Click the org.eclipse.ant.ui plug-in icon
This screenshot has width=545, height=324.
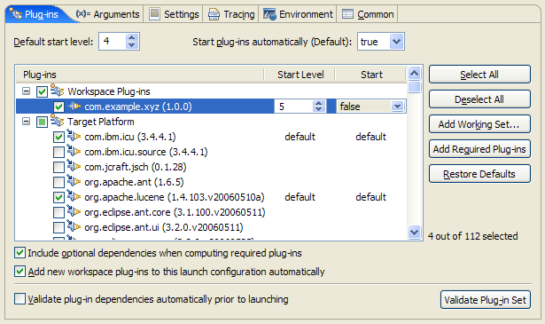click(x=74, y=226)
